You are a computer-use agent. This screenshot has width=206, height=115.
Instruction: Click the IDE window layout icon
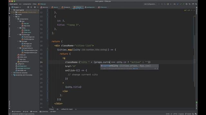[193, 4]
